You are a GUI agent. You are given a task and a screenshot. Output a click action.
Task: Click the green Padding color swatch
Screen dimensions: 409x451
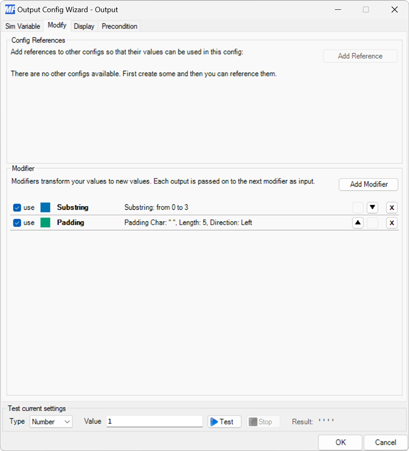(x=47, y=222)
